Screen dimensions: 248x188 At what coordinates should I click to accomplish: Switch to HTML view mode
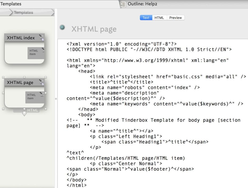[159, 18]
